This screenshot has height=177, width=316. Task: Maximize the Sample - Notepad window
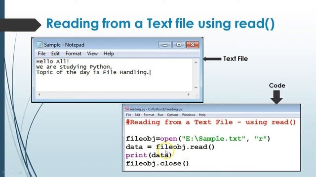[x=179, y=45]
